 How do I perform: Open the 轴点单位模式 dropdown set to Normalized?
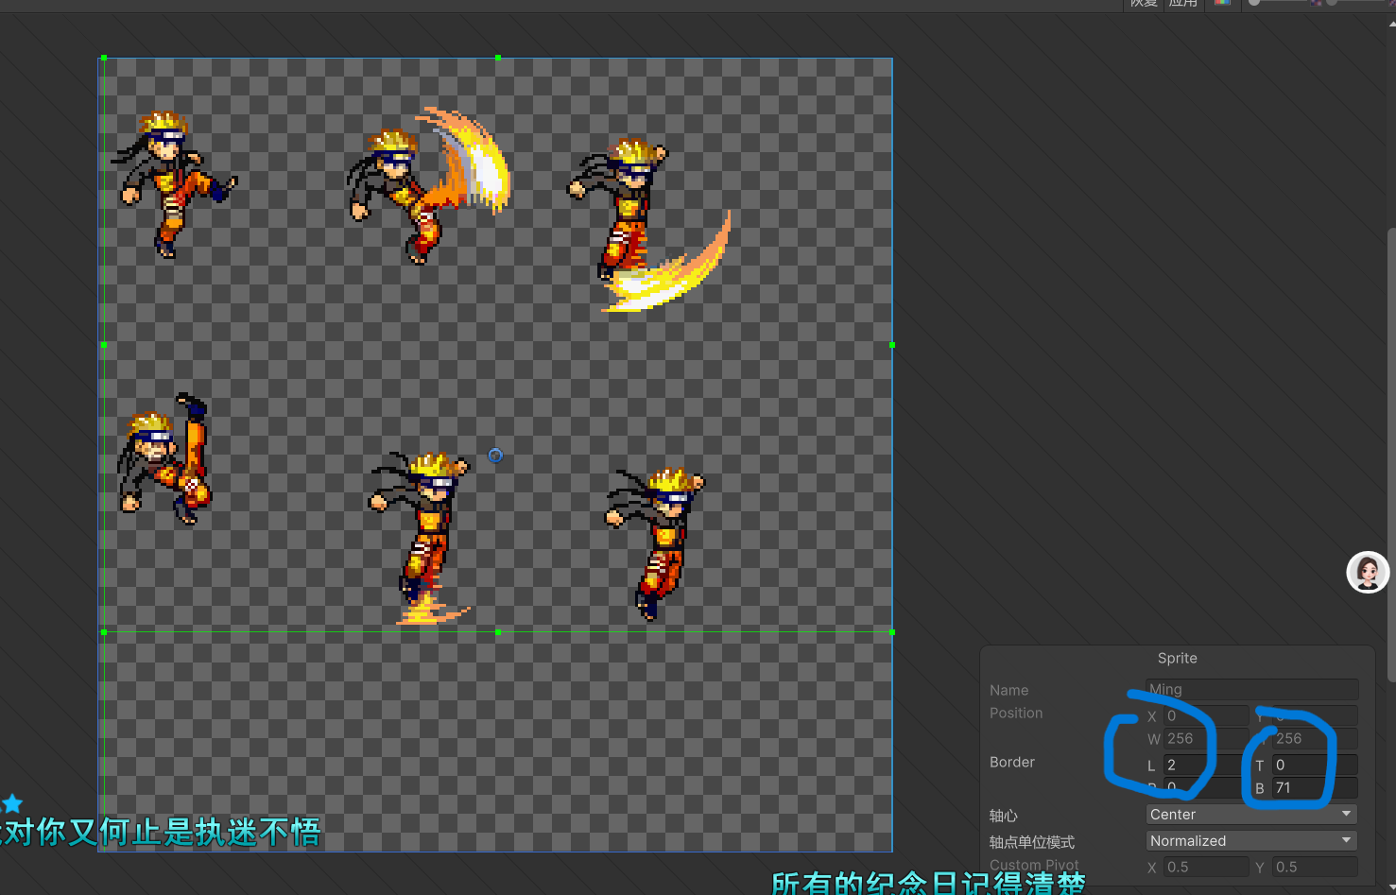[x=1251, y=841]
